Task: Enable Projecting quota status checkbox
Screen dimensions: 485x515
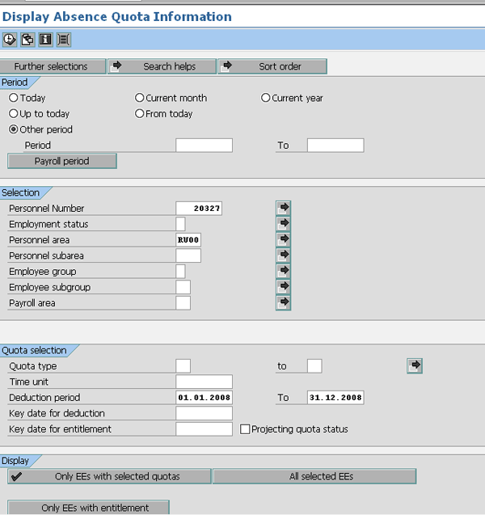Action: coord(245,429)
